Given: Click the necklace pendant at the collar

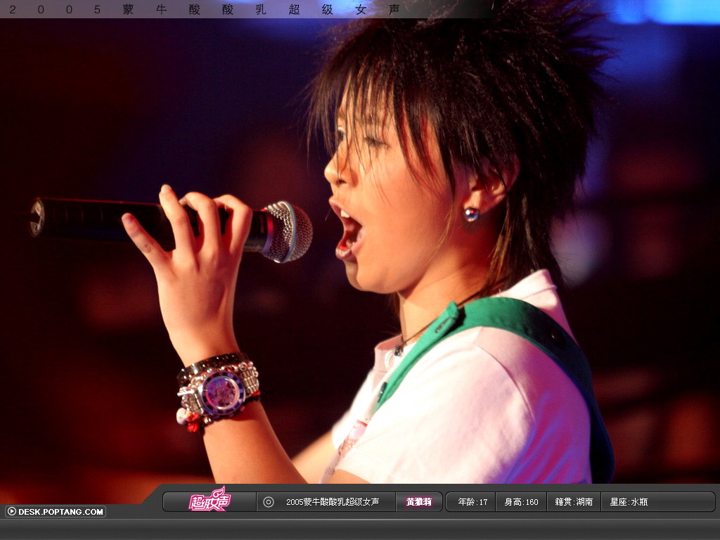Looking at the screenshot, I should point(399,347).
